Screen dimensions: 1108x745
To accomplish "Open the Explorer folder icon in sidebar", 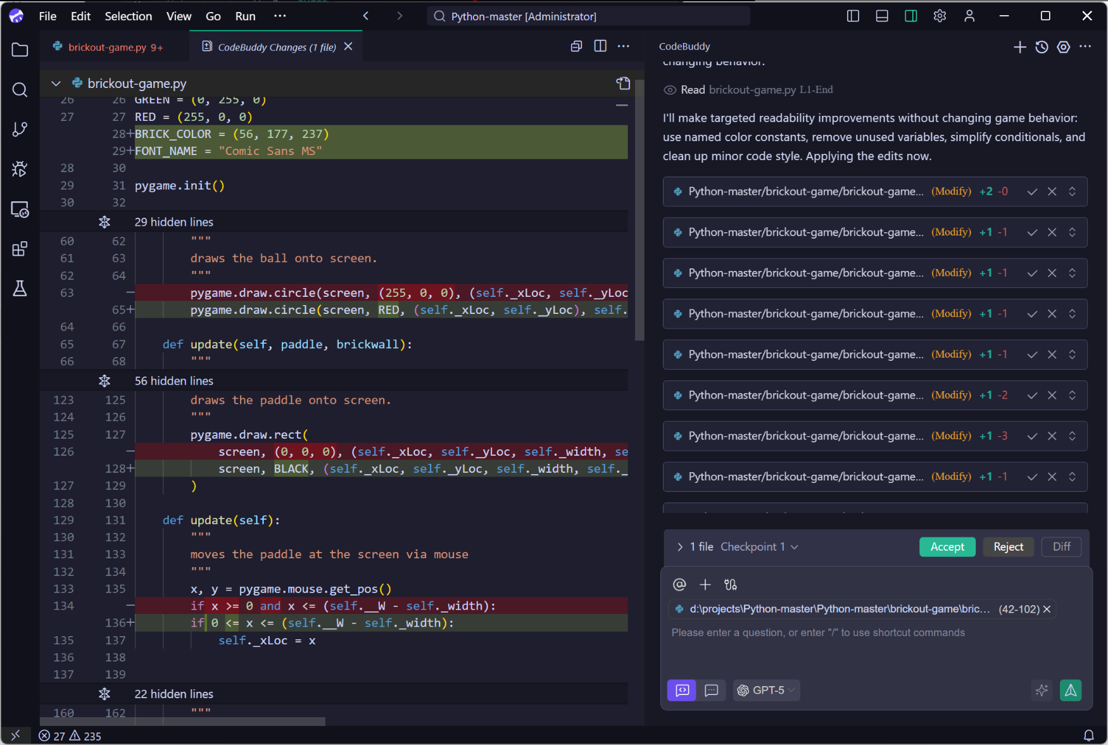I will 20,50.
